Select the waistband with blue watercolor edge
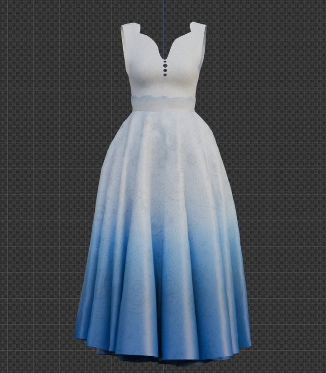Image resolution: width=326 pixels, height=373 pixels. [164, 104]
